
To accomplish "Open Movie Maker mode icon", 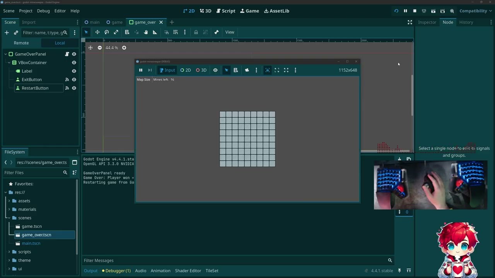I will (x=452, y=11).
